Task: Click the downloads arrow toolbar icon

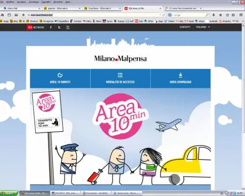Action: point(214,15)
